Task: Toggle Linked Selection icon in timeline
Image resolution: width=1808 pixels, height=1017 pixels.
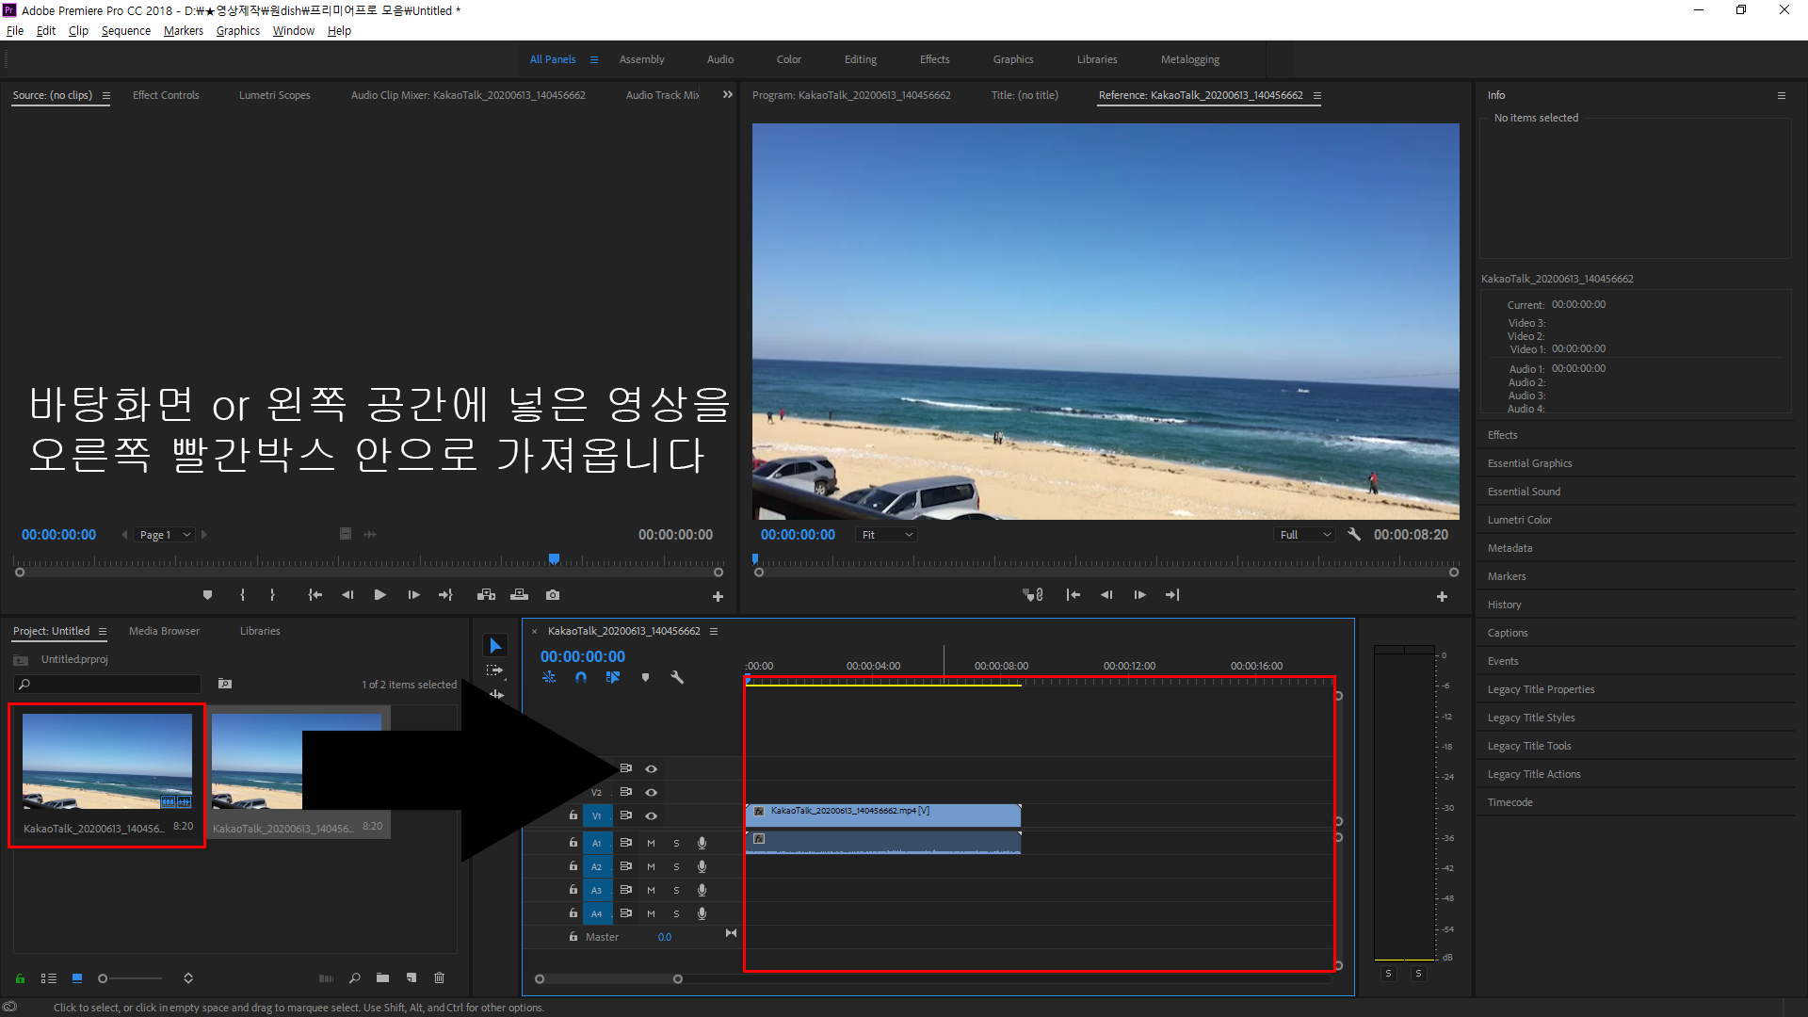Action: coord(613,677)
